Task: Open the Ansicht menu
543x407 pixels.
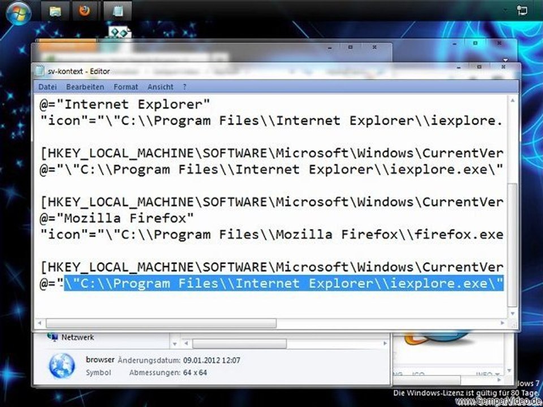Action: point(160,87)
